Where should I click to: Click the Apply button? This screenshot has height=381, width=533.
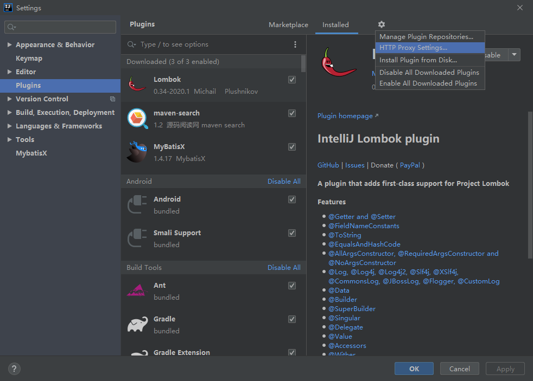point(505,369)
